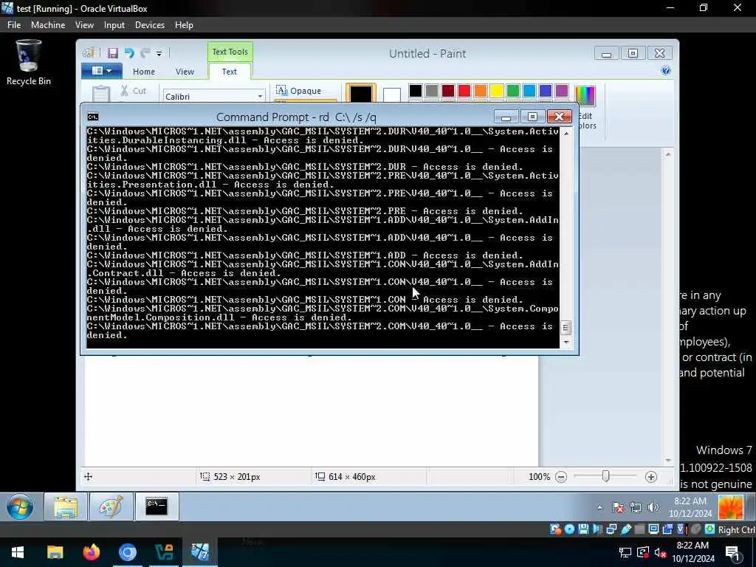Select the Text ribbon tab
756x567 pixels.
tap(229, 72)
